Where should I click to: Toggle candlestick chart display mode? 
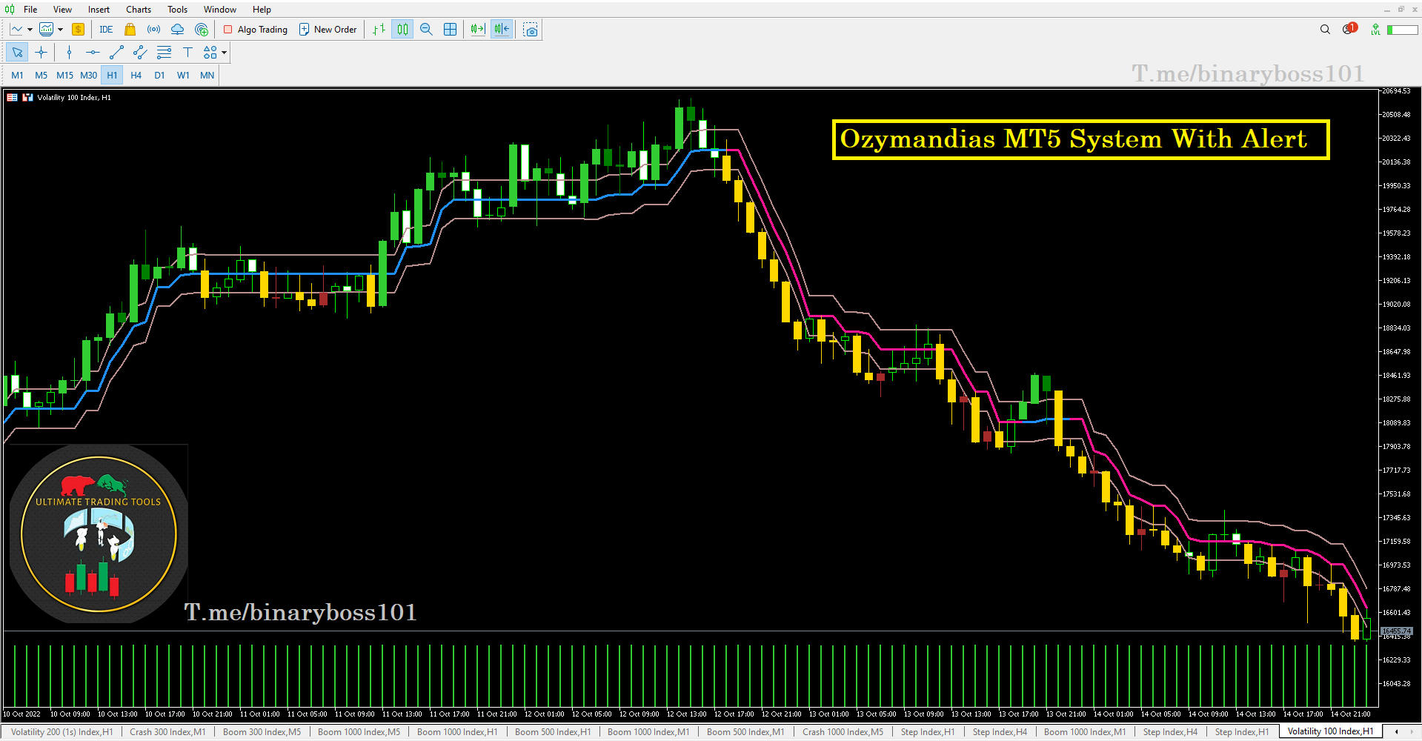click(x=402, y=30)
